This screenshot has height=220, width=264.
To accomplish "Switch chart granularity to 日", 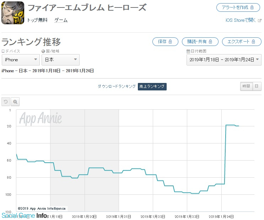I will (x=257, y=86).
